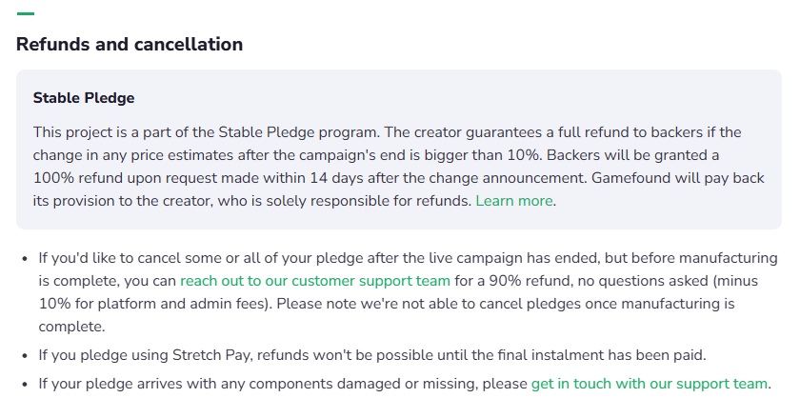Click the 'Refunds and cancellation' heading
Viewport: 800px width, 418px height.
click(130, 45)
